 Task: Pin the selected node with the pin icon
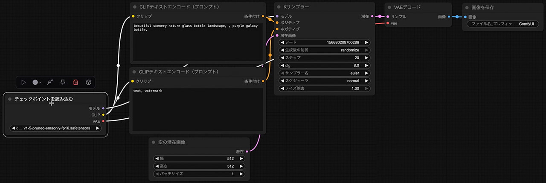point(63,82)
